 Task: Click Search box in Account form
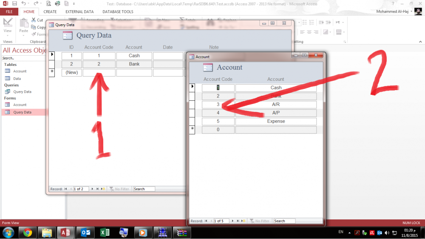pyautogui.click(x=284, y=221)
